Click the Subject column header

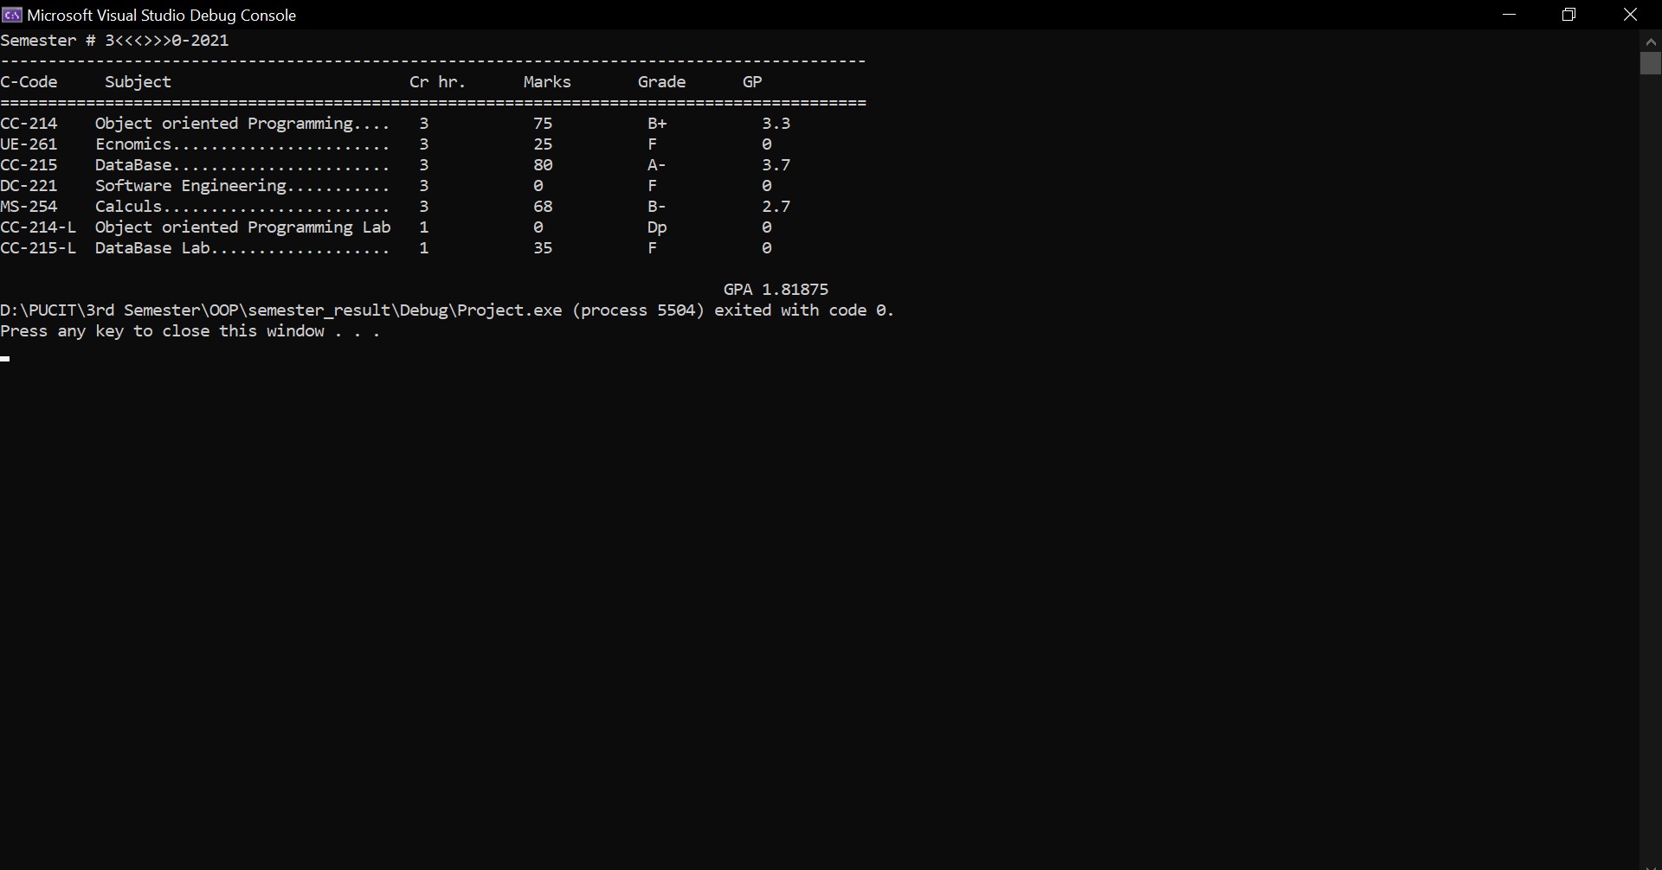tap(138, 82)
